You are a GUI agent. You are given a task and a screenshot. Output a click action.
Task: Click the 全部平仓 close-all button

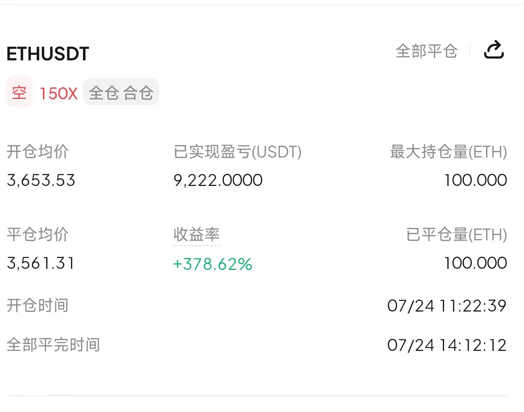(426, 51)
